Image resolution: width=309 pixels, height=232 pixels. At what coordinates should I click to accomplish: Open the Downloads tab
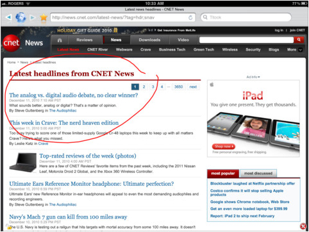click(149, 40)
